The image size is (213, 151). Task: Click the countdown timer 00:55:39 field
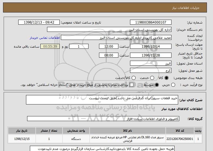pyautogui.click(x=50, y=46)
